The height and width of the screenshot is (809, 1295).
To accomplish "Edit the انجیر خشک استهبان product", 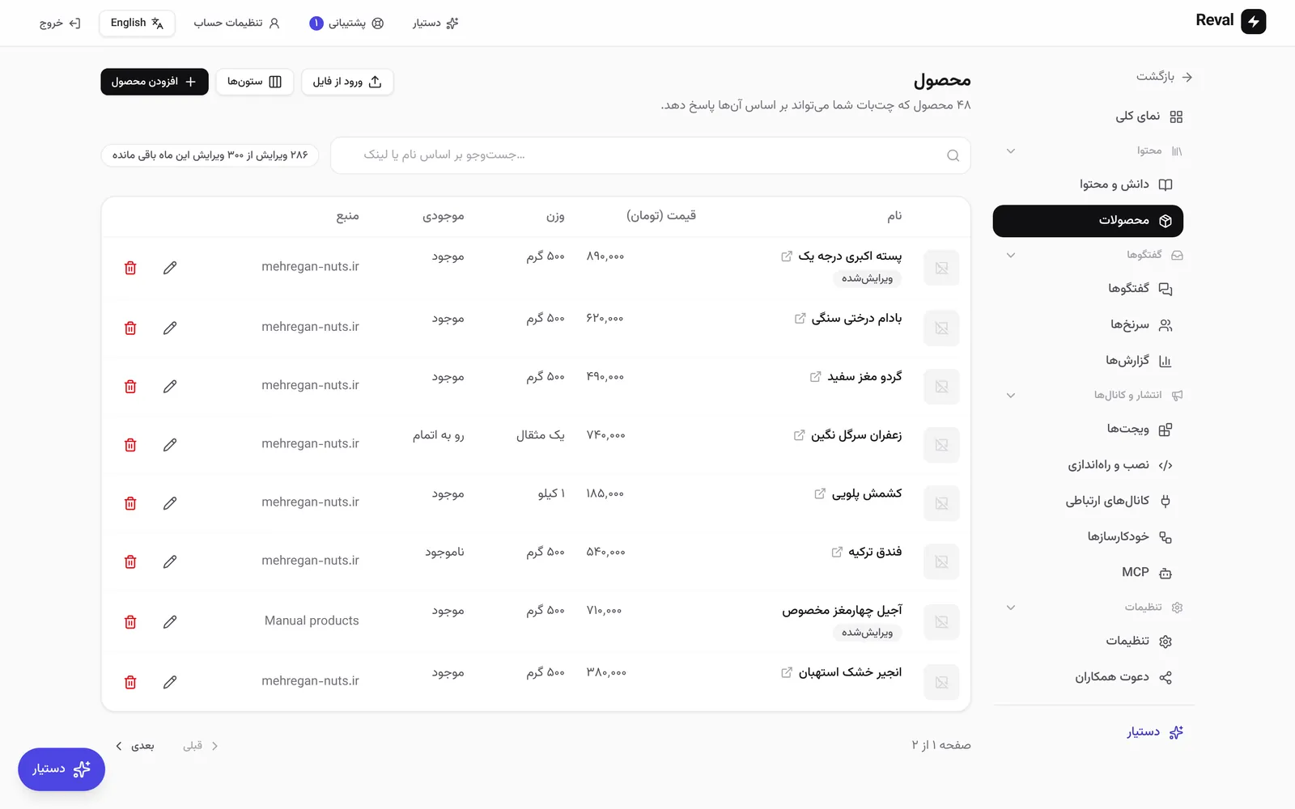I will (x=170, y=682).
